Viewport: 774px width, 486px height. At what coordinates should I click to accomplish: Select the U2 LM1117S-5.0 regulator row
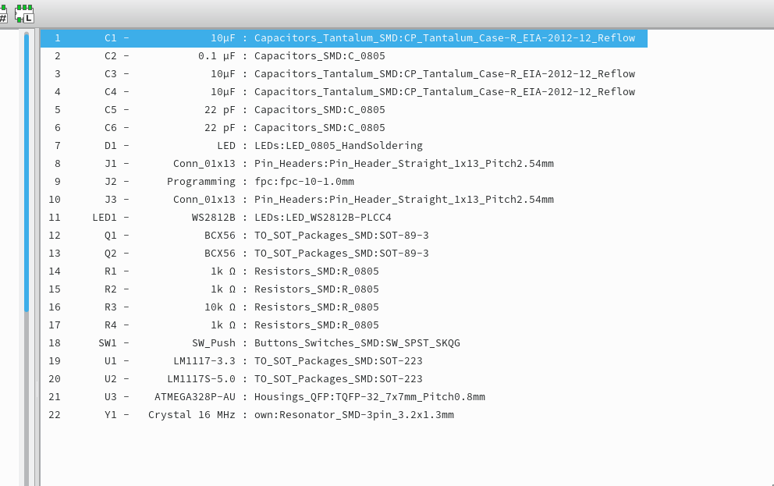[344, 379]
